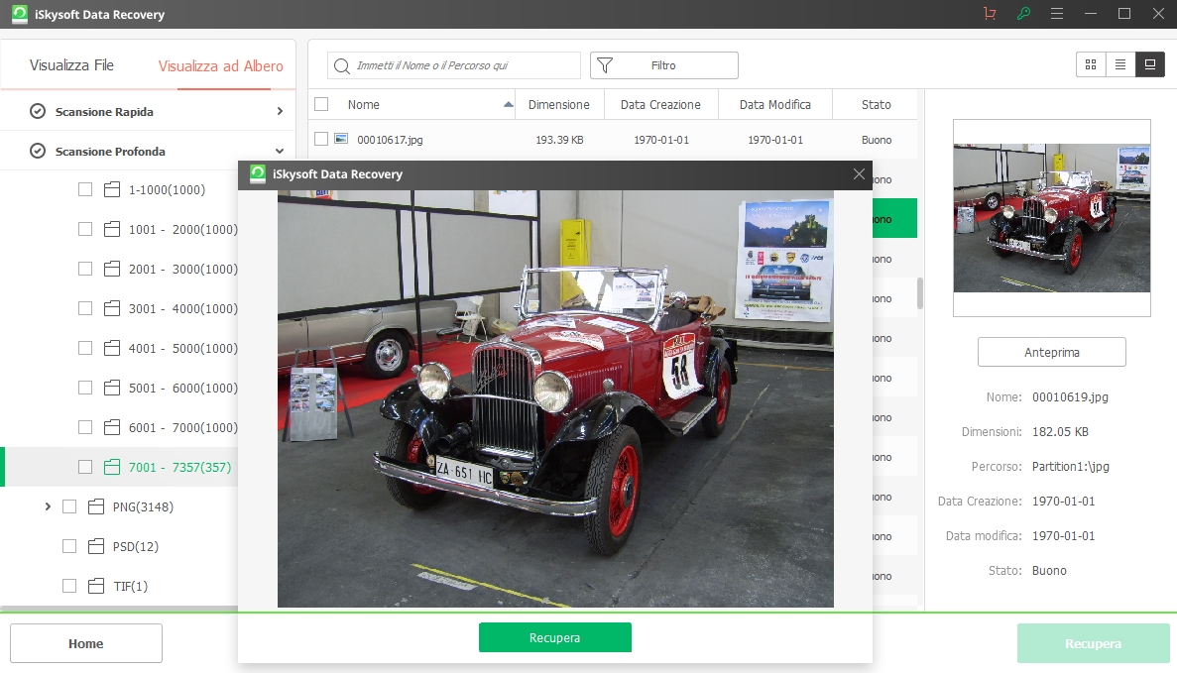Switch to thumbnail grid view
Image resolution: width=1177 pixels, height=673 pixels.
point(1091,64)
